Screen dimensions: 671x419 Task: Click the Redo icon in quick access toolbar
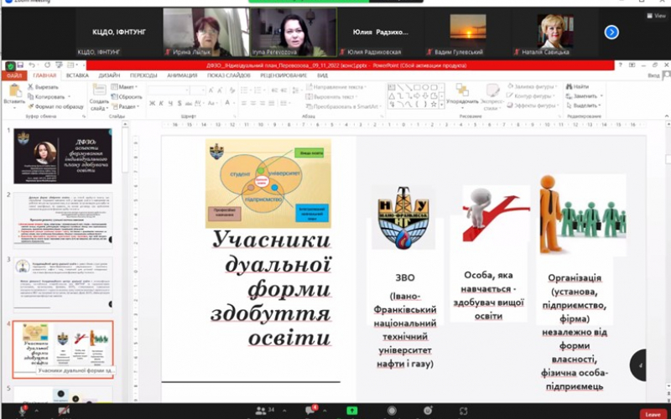47,65
